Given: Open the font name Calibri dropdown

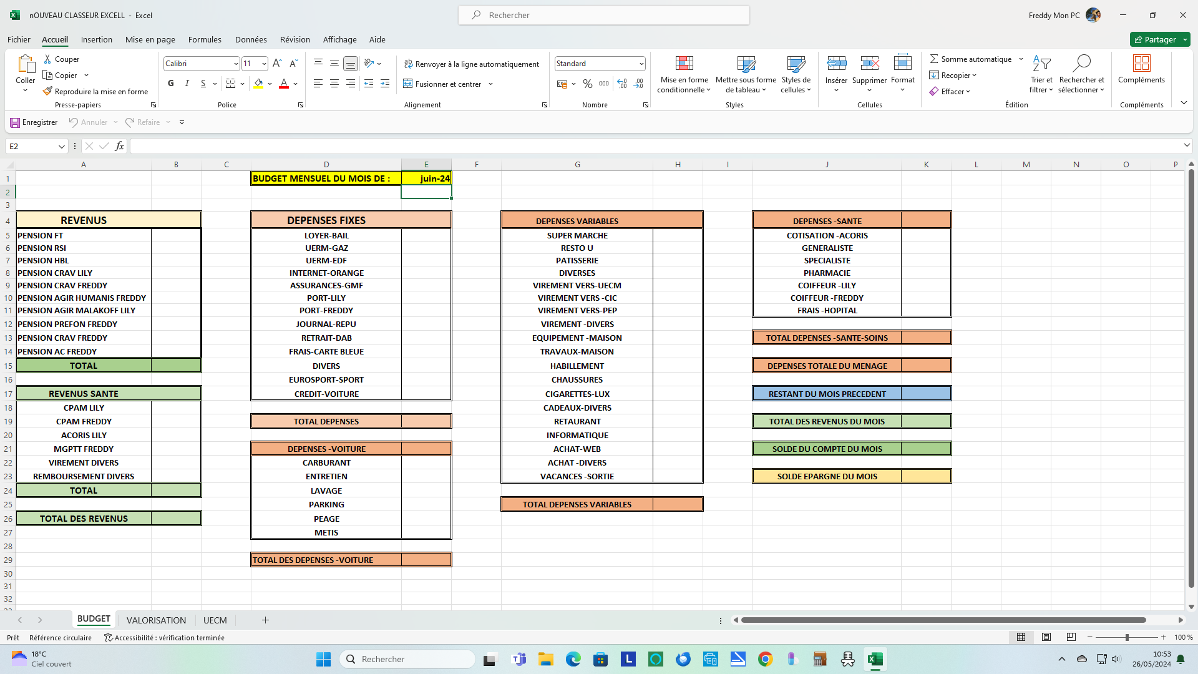Looking at the screenshot, I should pos(236,64).
